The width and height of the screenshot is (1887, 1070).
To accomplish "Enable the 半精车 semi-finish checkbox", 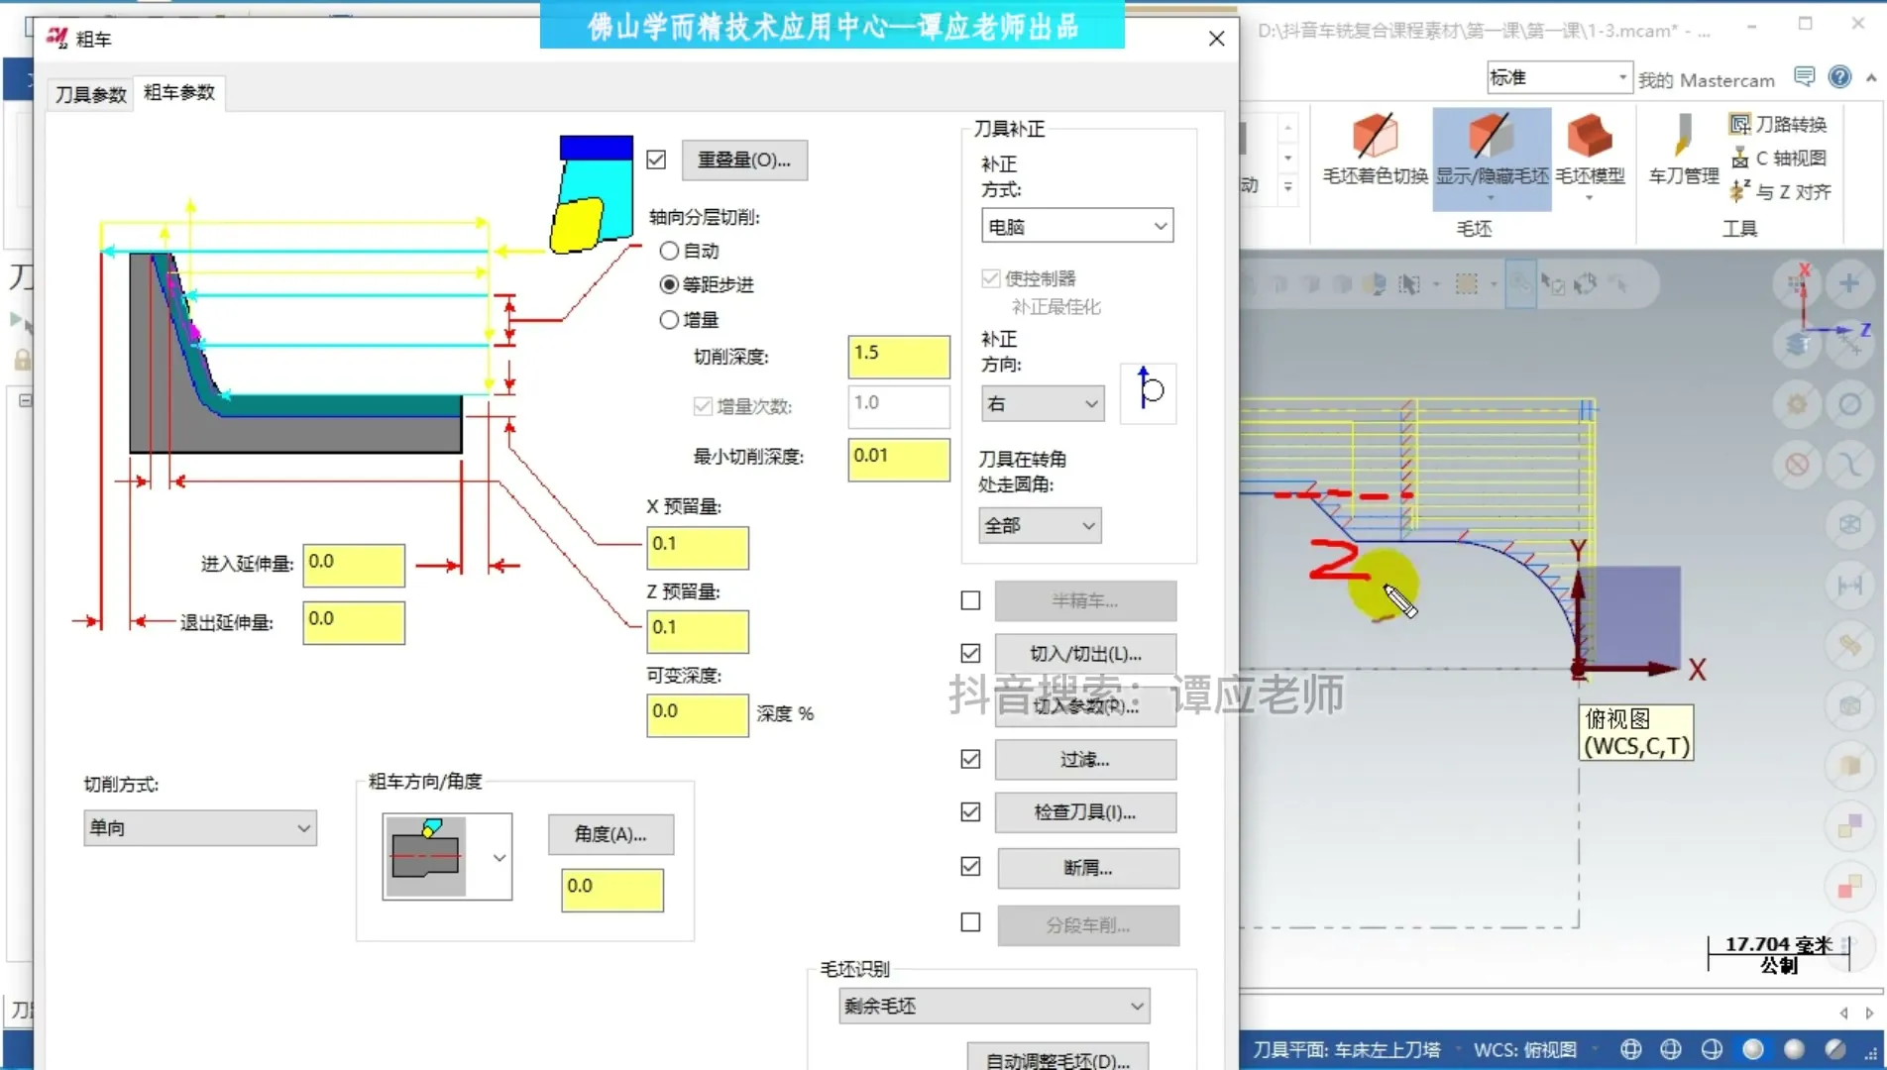I will point(969,599).
